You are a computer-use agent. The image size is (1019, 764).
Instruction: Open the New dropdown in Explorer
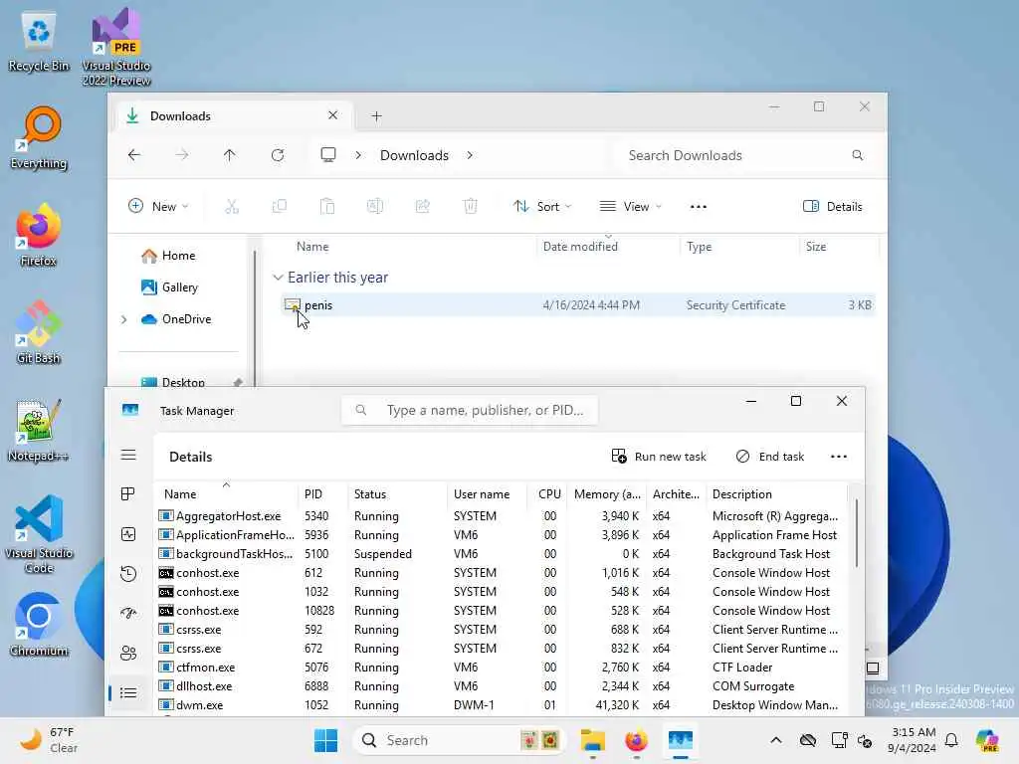click(158, 207)
